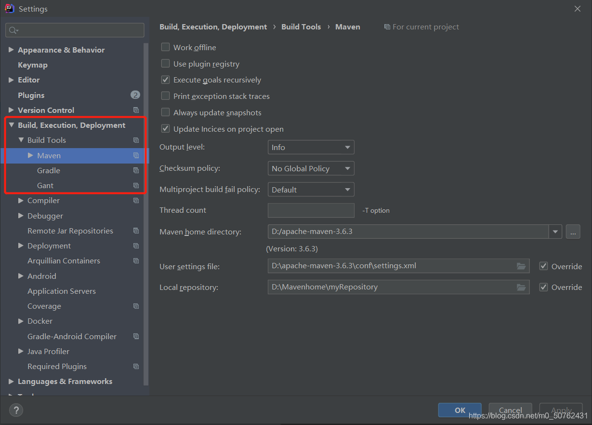
Task: Expand the Maven subtree arrow
Action: point(30,155)
